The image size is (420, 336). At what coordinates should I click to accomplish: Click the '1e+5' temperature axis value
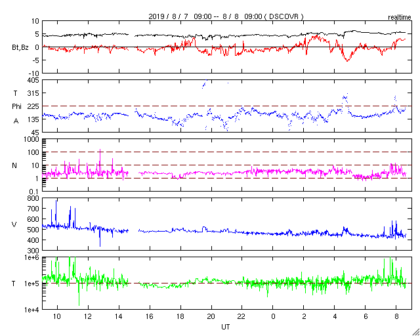tap(32, 283)
